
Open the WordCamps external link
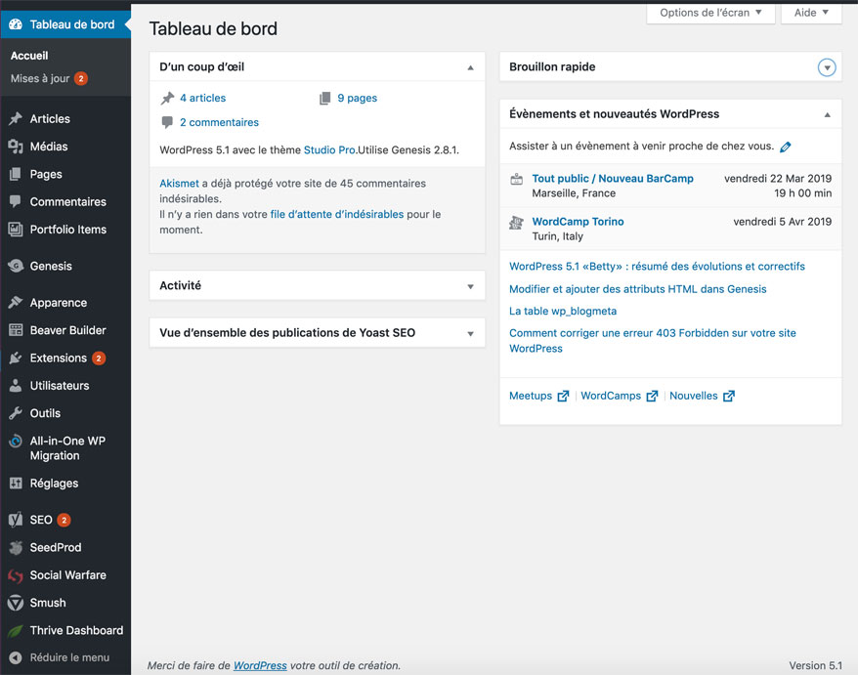click(619, 396)
